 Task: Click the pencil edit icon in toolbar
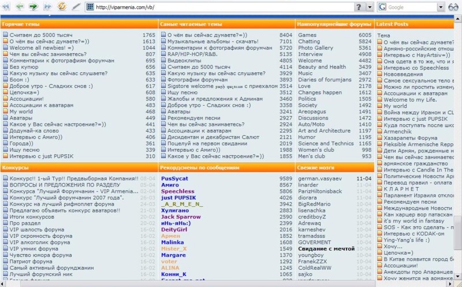tap(76, 7)
